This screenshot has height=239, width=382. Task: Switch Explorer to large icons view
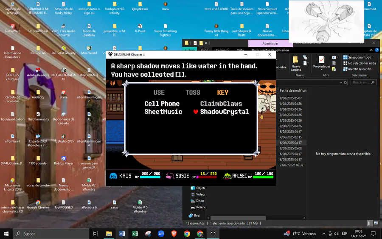pyautogui.click(x=376, y=223)
